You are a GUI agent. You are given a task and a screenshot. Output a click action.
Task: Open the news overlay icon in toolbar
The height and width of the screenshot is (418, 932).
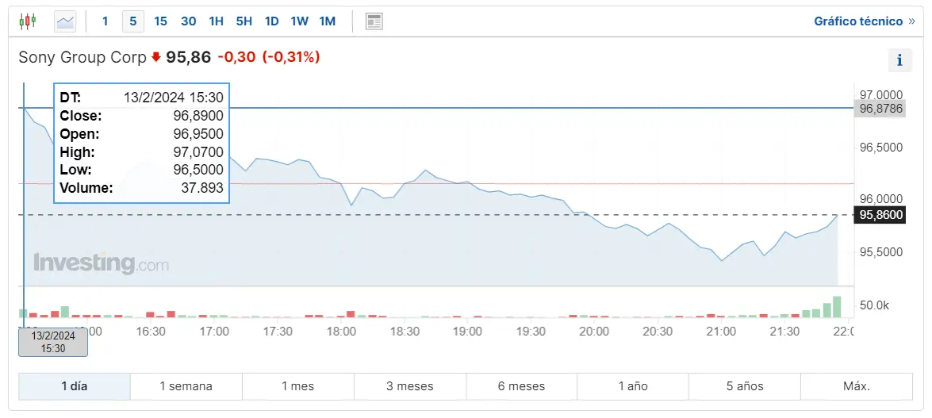pos(374,21)
